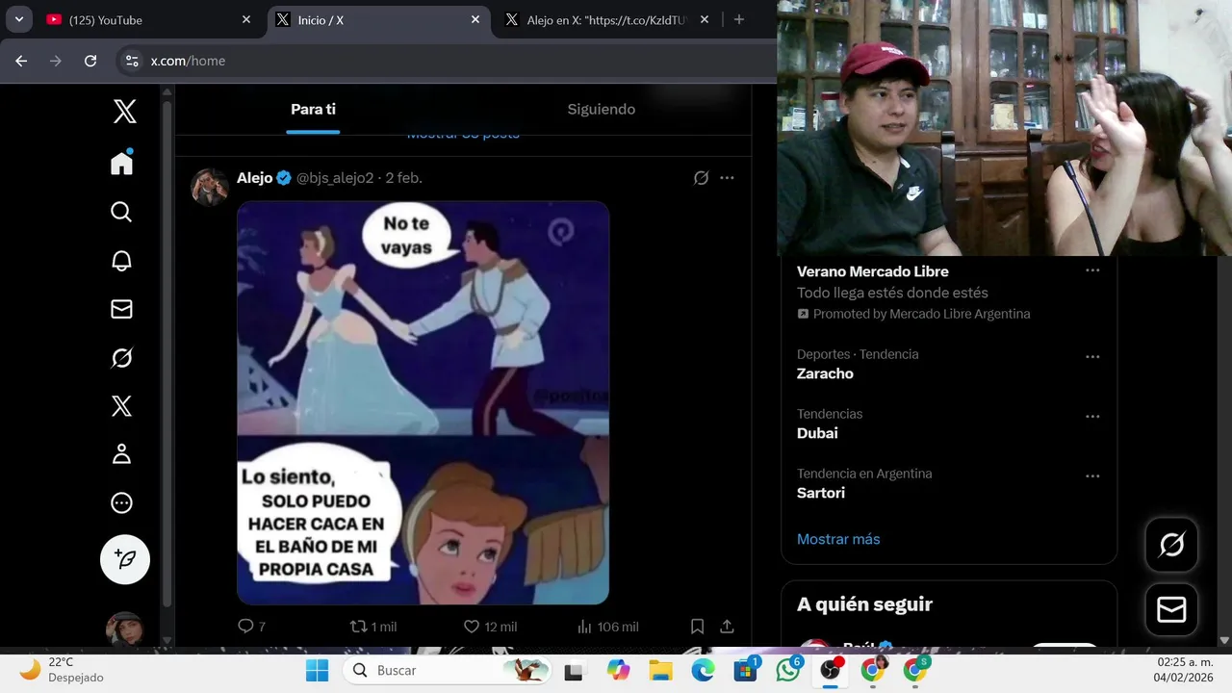Open @bjs_alejo2 handle link
The image size is (1232, 693).
click(x=335, y=178)
